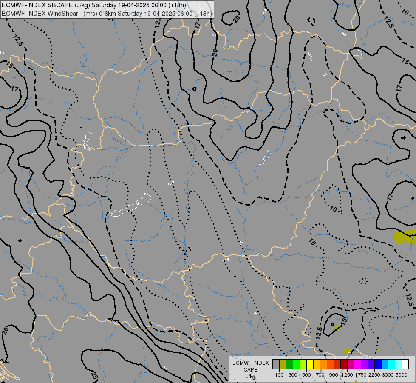Click the brick red swatch right of 900 tick
This screenshot has height=383, width=416.
pos(337,364)
